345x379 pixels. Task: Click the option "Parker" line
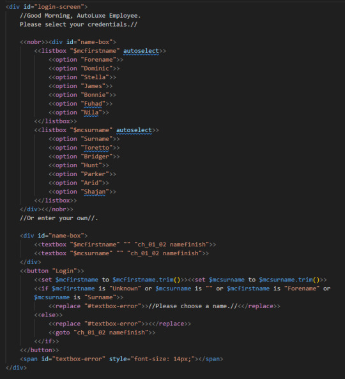tap(82, 174)
